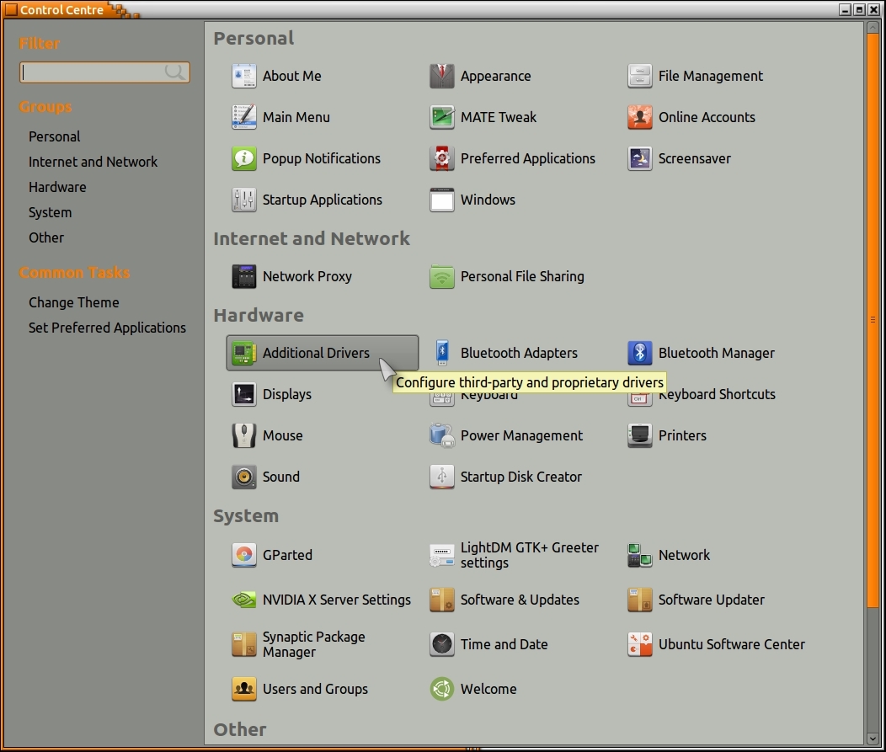The image size is (886, 752).
Task: Open Network Proxy settings
Action: 292,276
